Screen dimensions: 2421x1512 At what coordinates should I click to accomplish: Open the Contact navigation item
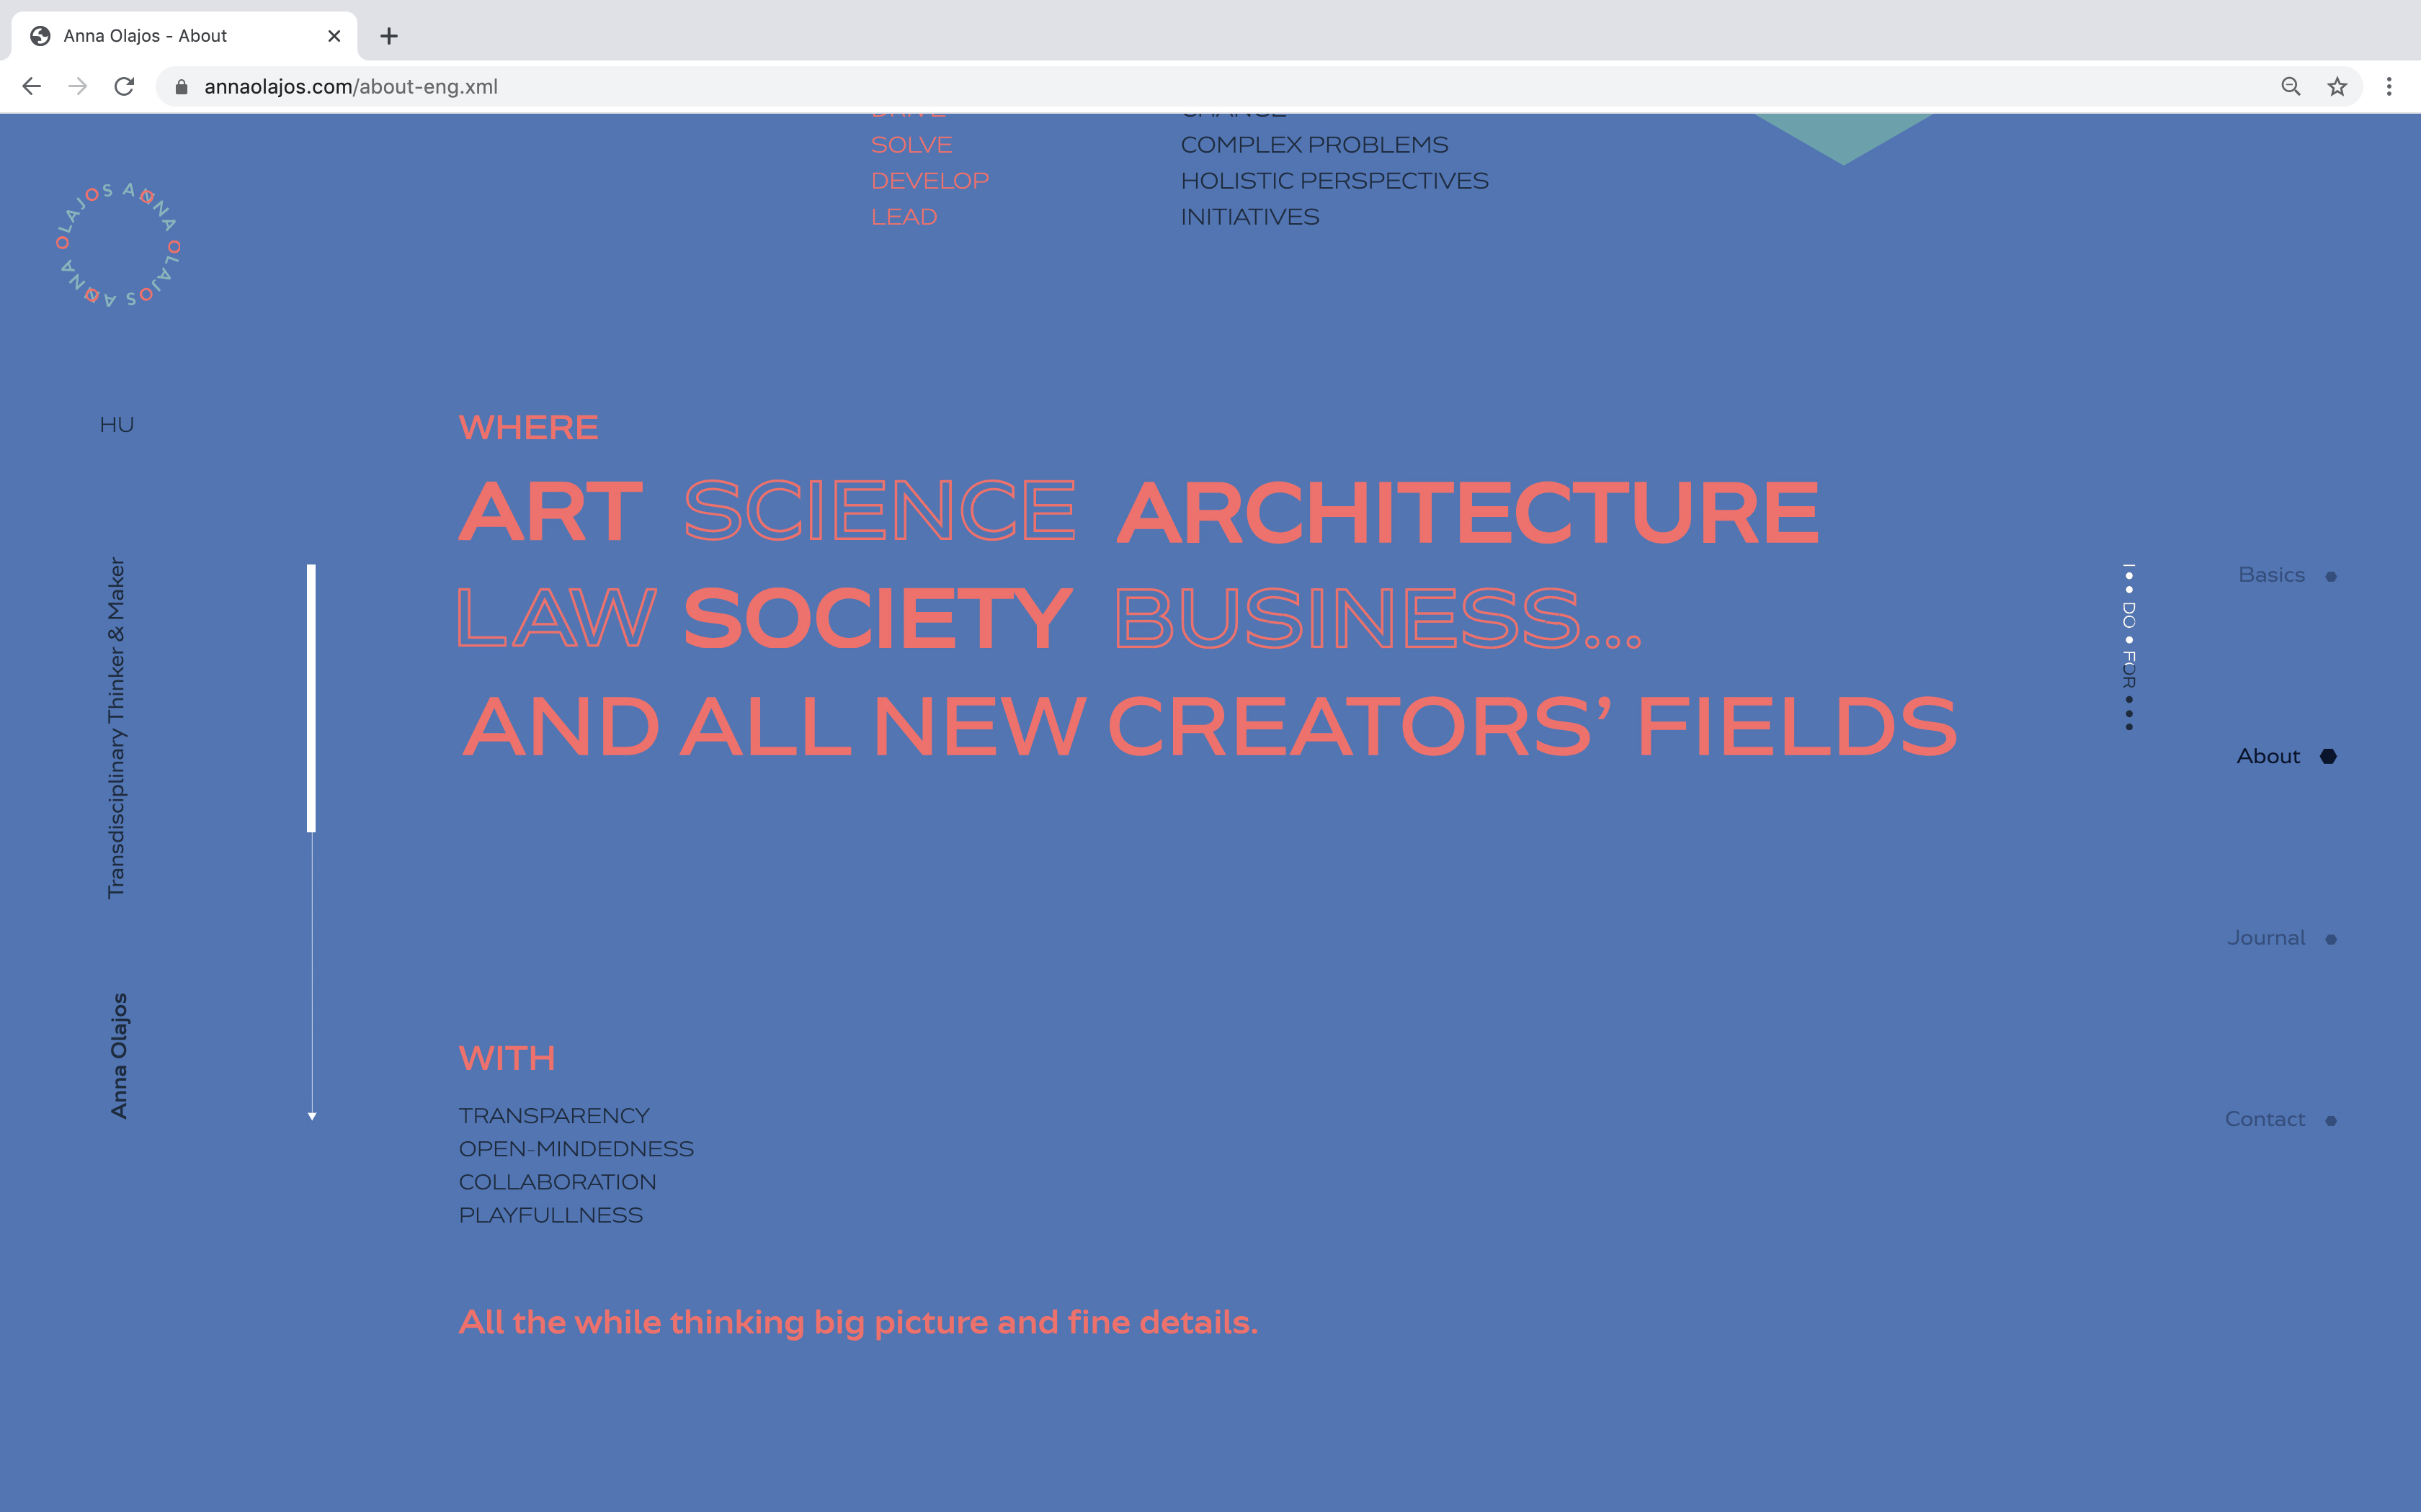click(x=2264, y=1119)
